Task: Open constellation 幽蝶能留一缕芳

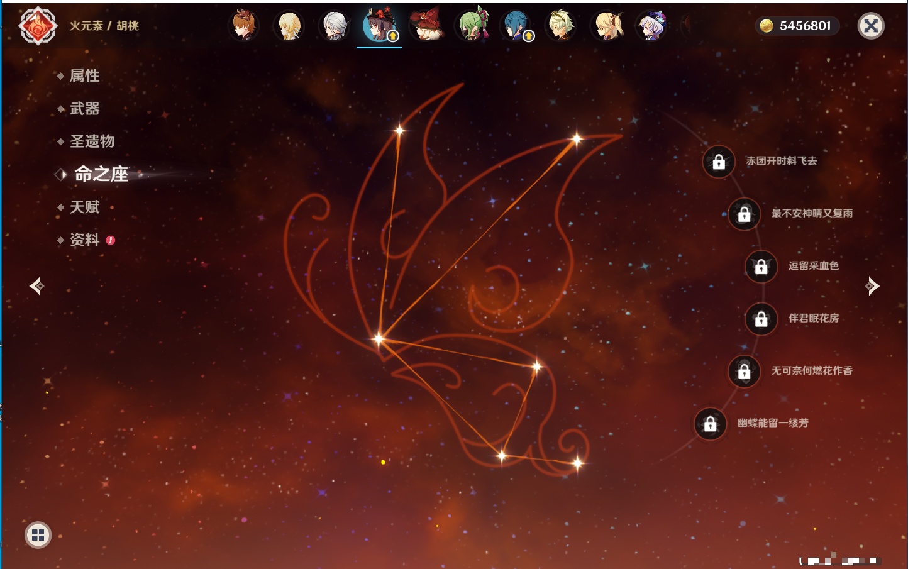Action: click(x=773, y=423)
